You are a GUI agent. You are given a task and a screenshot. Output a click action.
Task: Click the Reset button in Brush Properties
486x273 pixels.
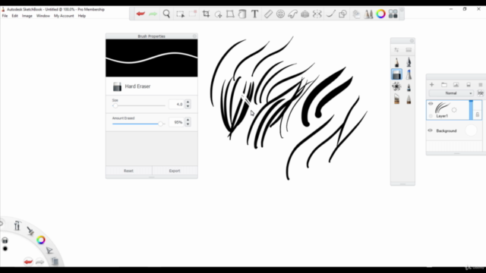(x=128, y=171)
